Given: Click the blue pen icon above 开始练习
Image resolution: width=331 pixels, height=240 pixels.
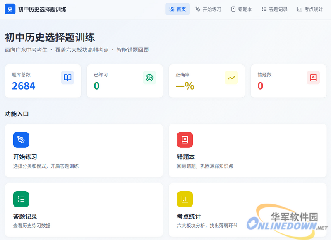Looking at the screenshot, I should (21, 140).
